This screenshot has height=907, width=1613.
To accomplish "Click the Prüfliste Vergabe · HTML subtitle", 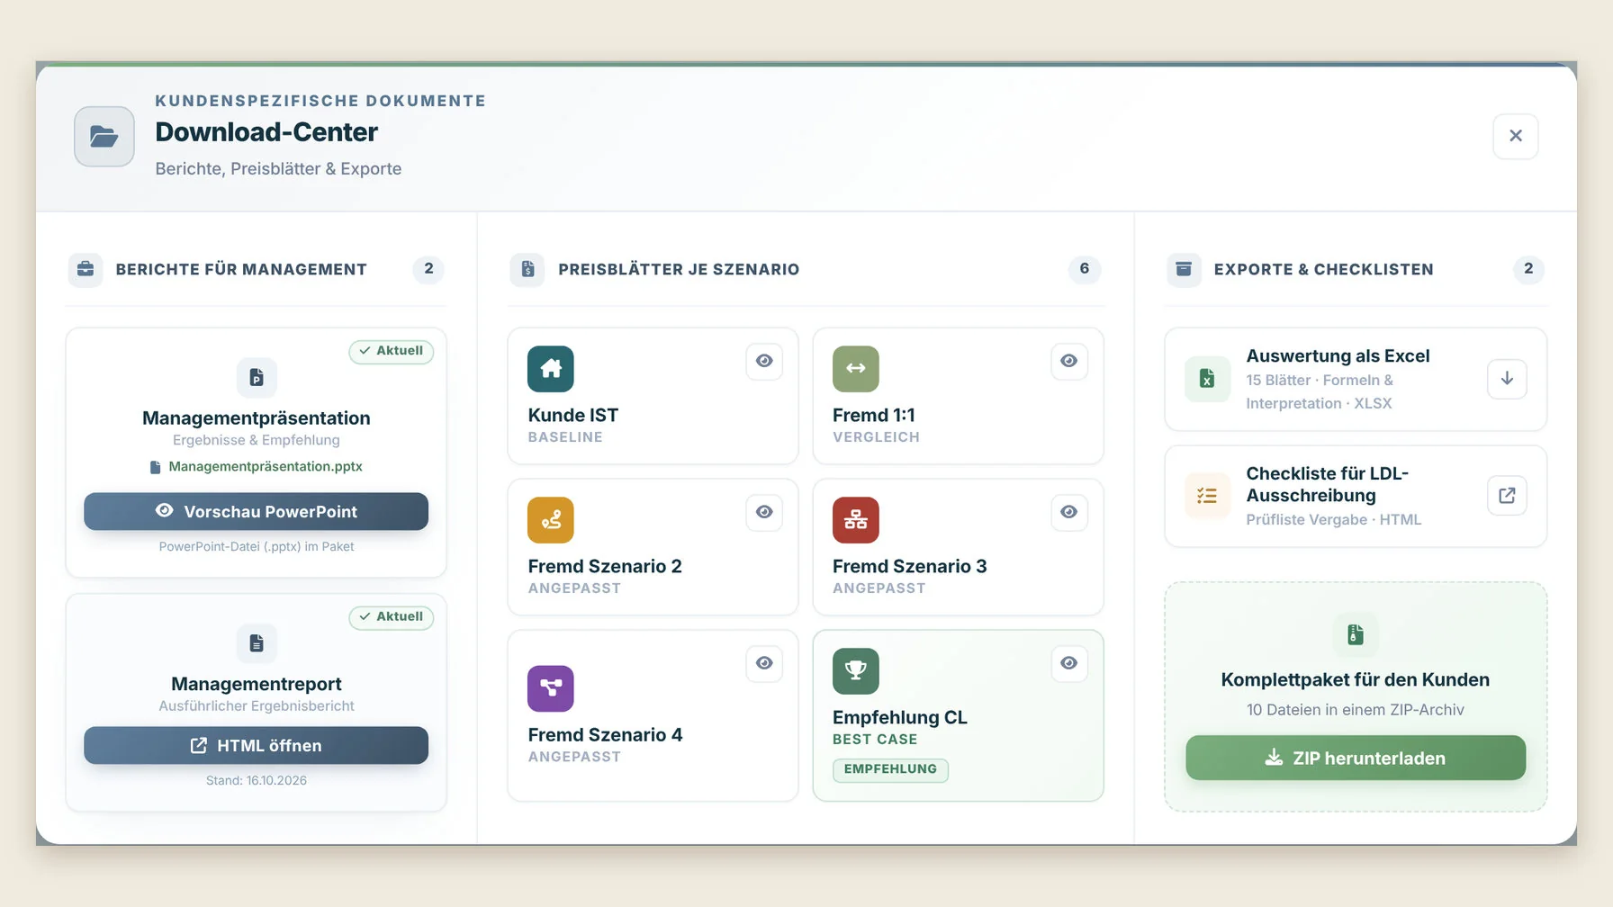I will click(x=1334, y=520).
